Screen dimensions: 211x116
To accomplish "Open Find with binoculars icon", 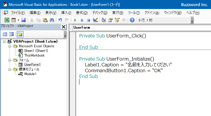I will [x=52, y=20].
